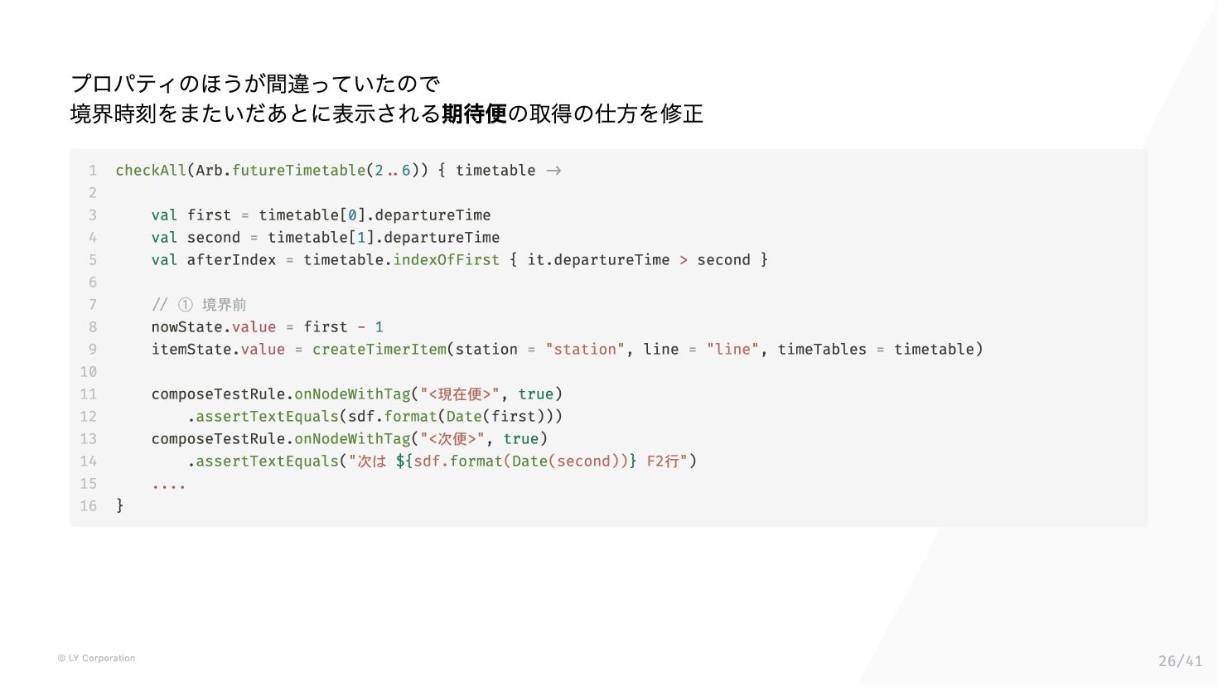The image size is (1218, 686).
Task: Click the arrow symbol after timetable on line 1
Action: pos(553,170)
